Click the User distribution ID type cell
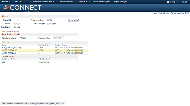This screenshot has height=106, width=190. click(x=20, y=62)
